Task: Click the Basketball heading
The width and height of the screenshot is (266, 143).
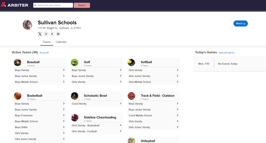Action: click(35, 96)
